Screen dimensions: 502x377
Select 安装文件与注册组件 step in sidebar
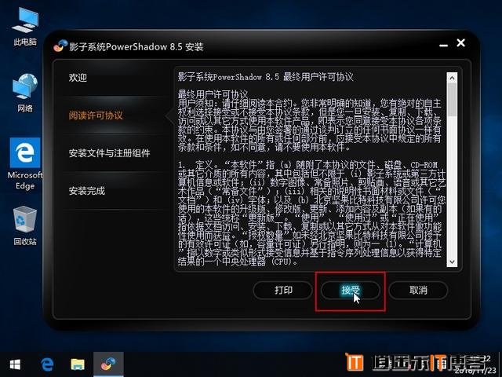click(110, 153)
